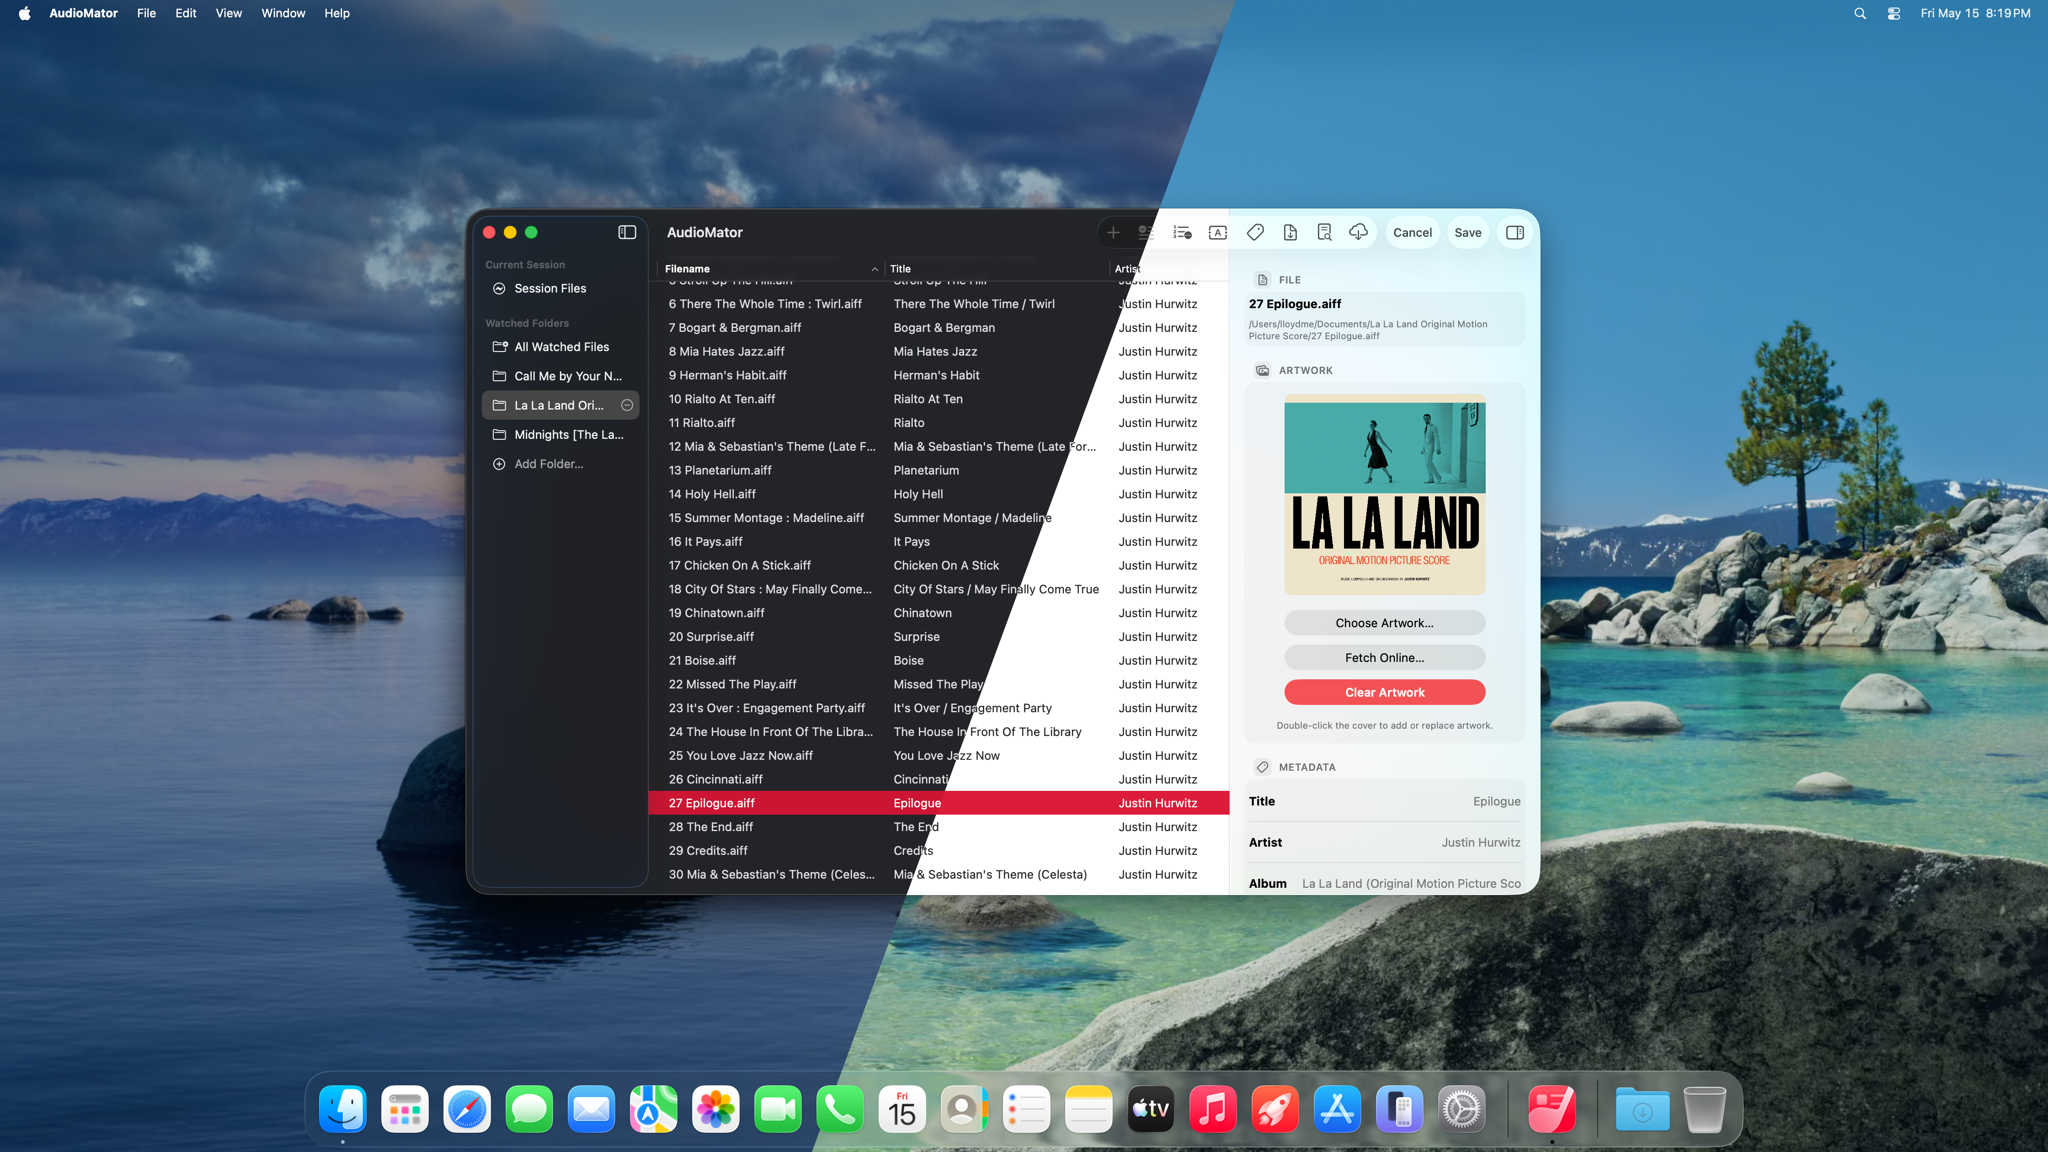Screen dimensions: 2048x1152
Task: Open Launchpad from the Dock
Action: tap(405, 1108)
